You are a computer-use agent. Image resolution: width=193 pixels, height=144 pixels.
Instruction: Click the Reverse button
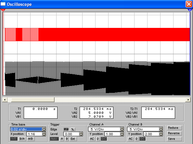(x=174, y=133)
